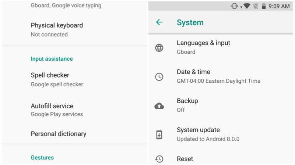The width and height of the screenshot is (295, 165).
Task: Open Personal dictionary
Action: click(x=59, y=134)
